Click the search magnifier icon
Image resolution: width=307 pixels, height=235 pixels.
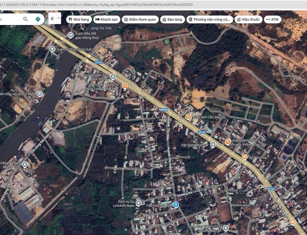(x=25, y=19)
